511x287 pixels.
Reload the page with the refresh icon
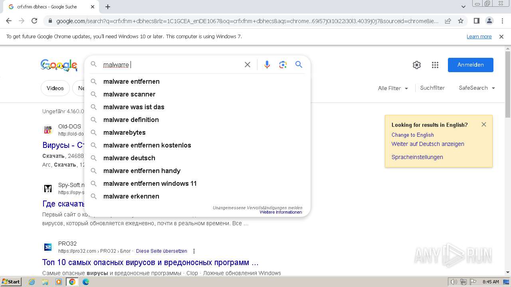tap(34, 21)
